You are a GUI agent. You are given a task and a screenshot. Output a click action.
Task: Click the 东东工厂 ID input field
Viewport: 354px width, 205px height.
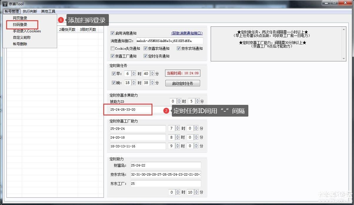(x=165, y=184)
